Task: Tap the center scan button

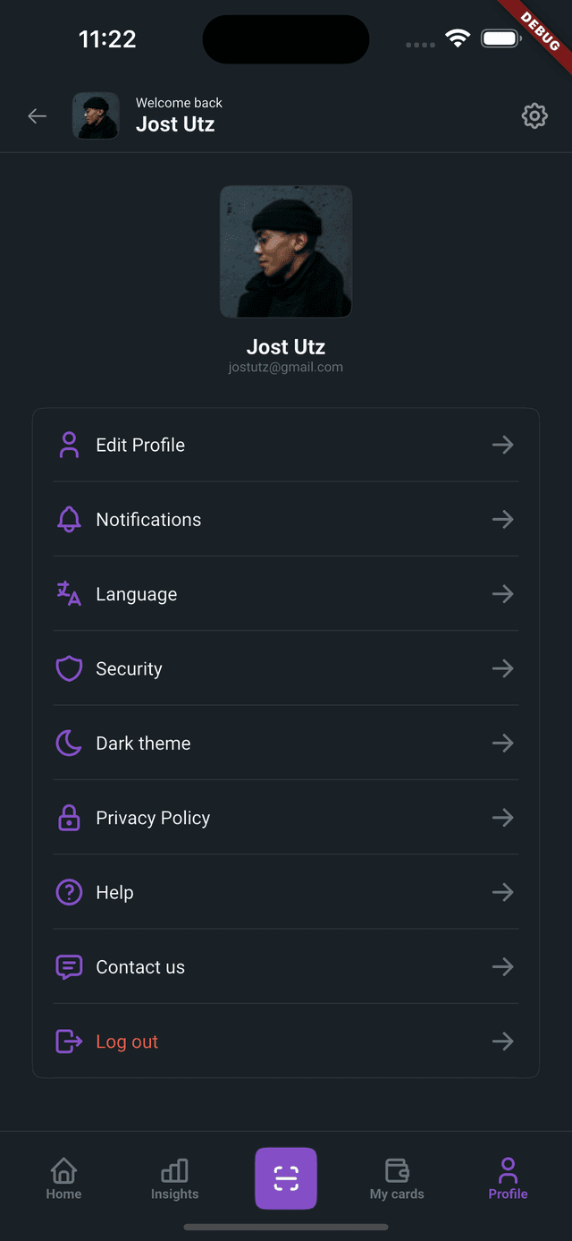Action: coord(286,1178)
